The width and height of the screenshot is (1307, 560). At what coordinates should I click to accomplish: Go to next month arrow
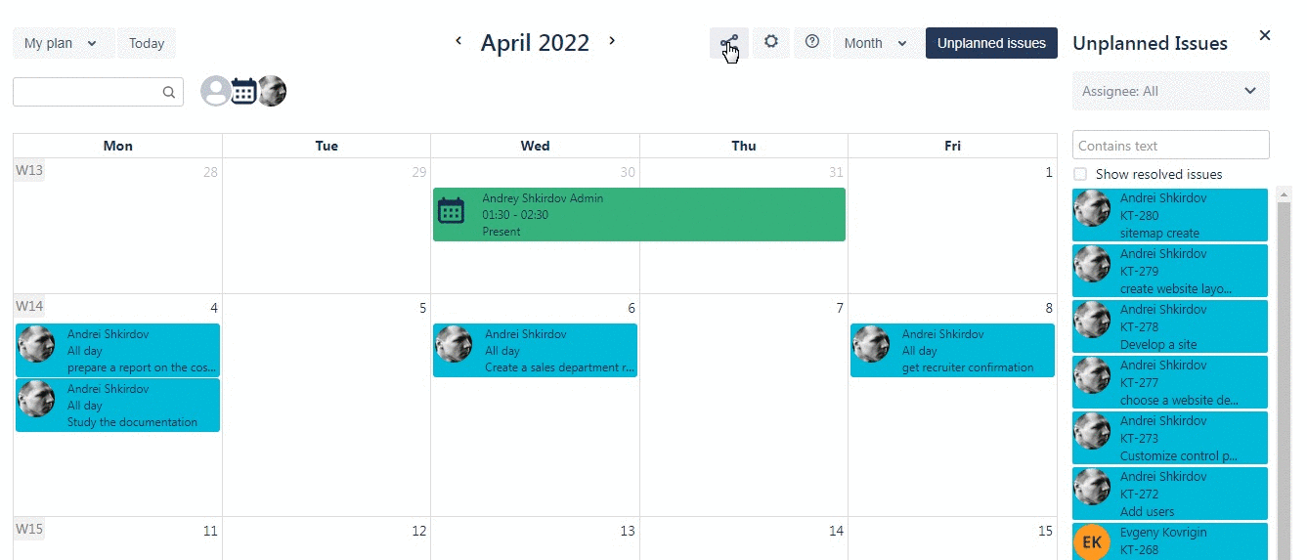coord(612,41)
